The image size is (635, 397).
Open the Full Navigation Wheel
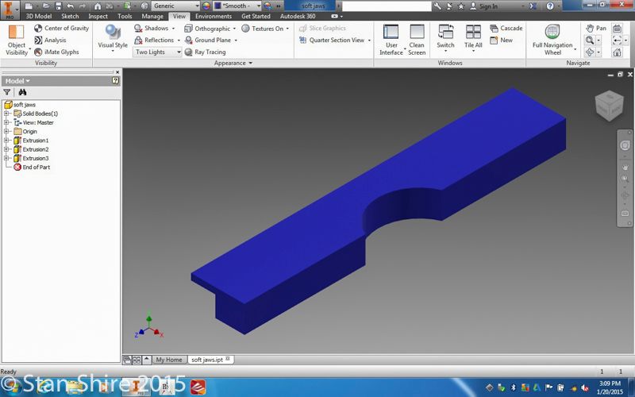pyautogui.click(x=552, y=36)
